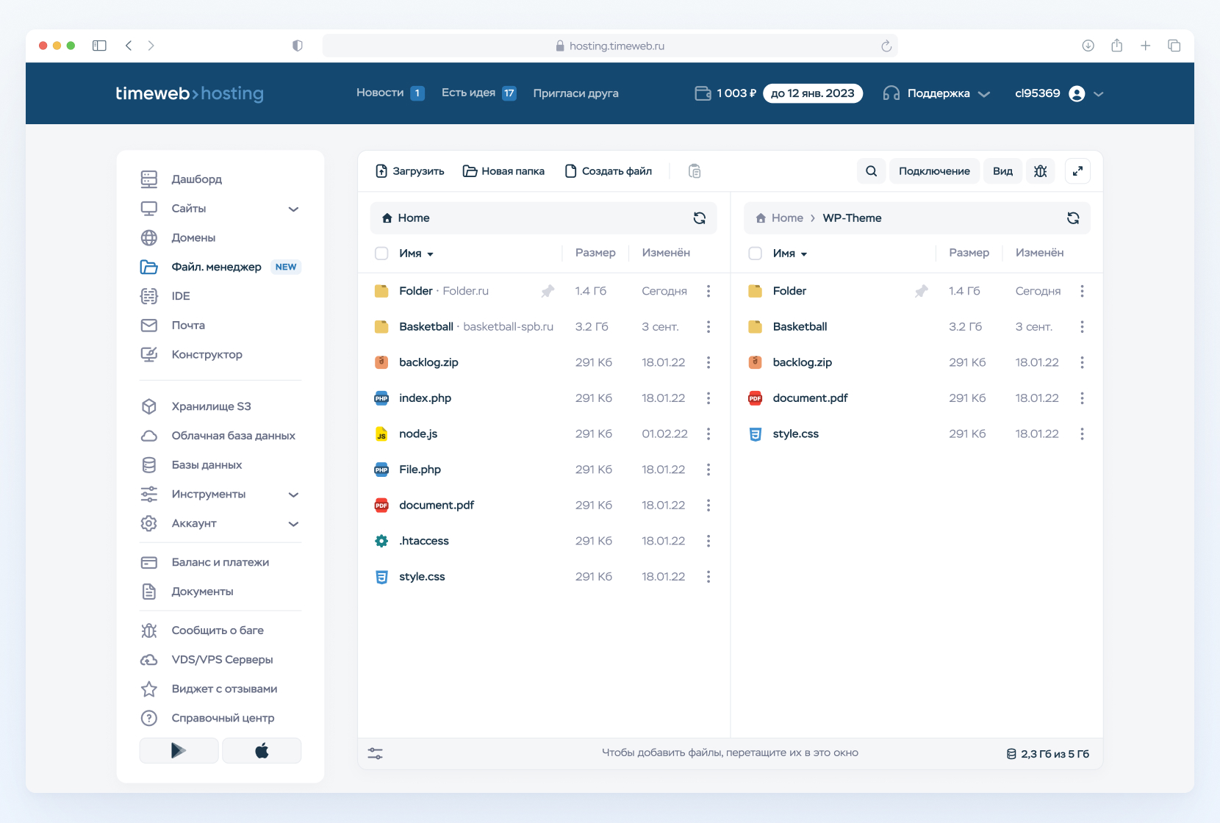
Task: Click the Safari address bar
Action: click(x=610, y=46)
